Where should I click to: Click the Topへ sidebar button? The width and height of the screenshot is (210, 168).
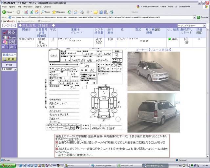click(x=9, y=37)
